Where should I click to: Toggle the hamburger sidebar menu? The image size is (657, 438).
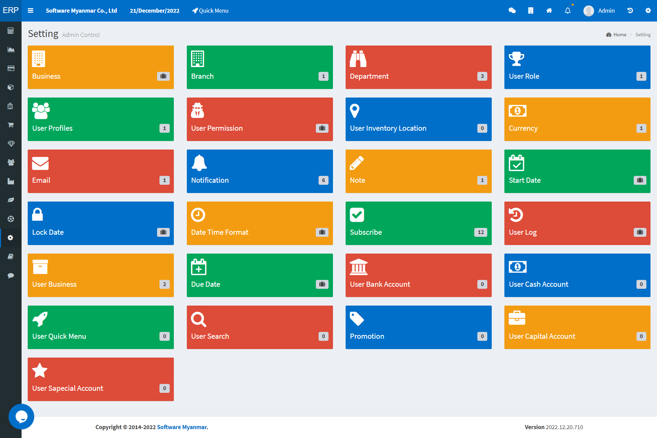pos(30,11)
